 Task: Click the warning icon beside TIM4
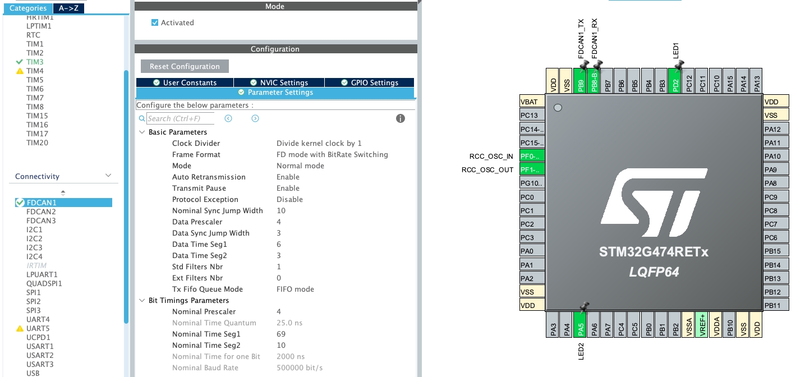pos(20,71)
